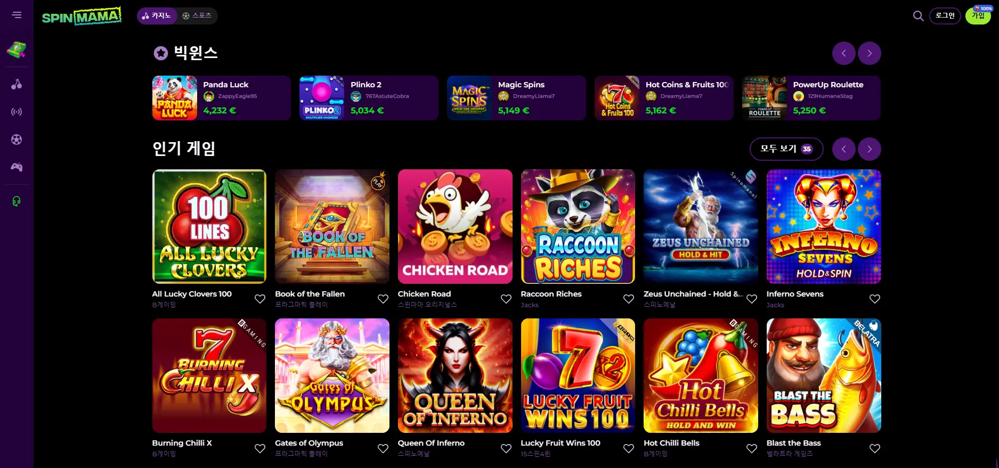
Task: Click the 모두 보기 35 button
Action: (786, 149)
